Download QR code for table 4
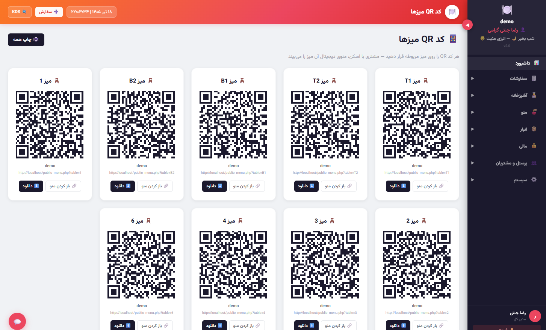The image size is (546, 330). point(215,325)
